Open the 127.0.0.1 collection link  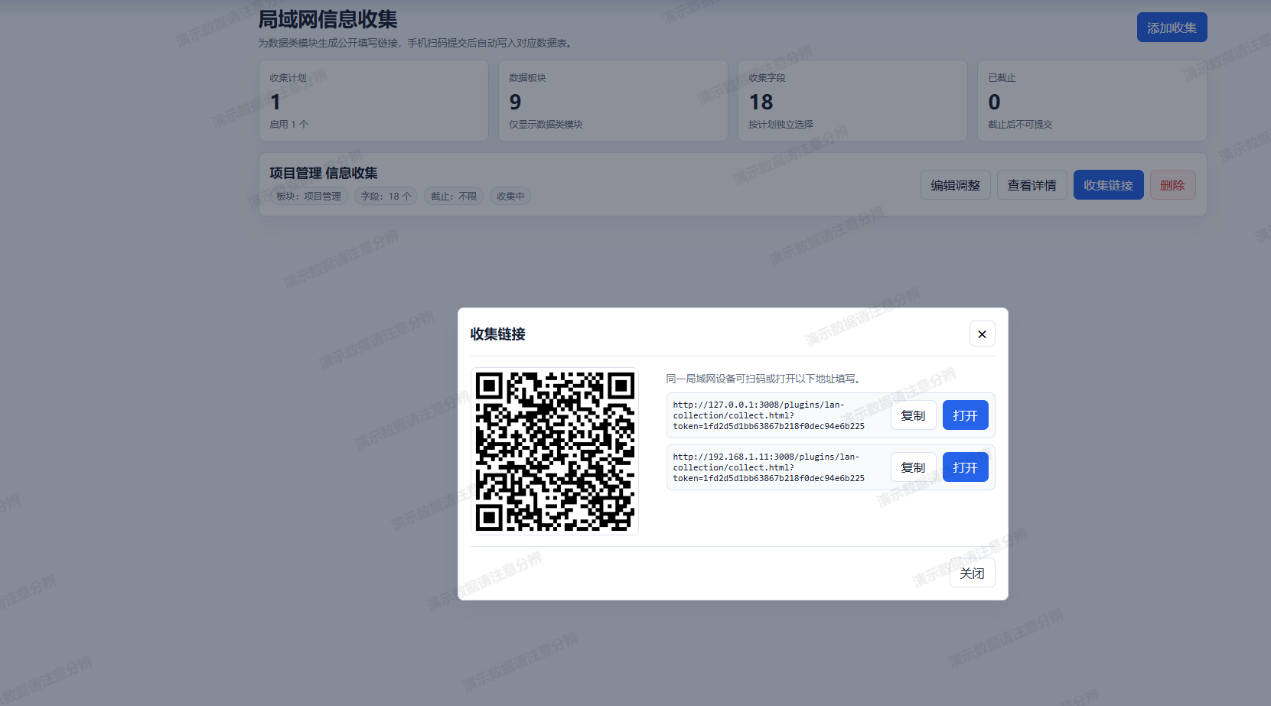pyautogui.click(x=965, y=415)
